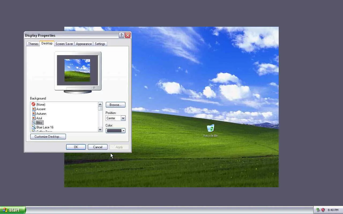
Task: Open the red security shield tray alert
Action: pos(323,210)
